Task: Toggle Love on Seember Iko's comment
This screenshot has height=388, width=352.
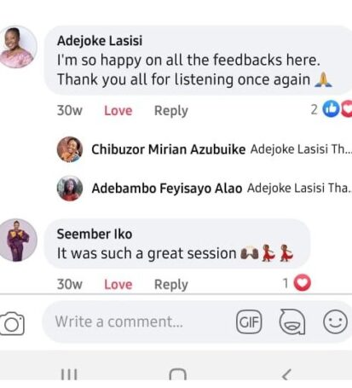Action: pyautogui.click(x=118, y=284)
